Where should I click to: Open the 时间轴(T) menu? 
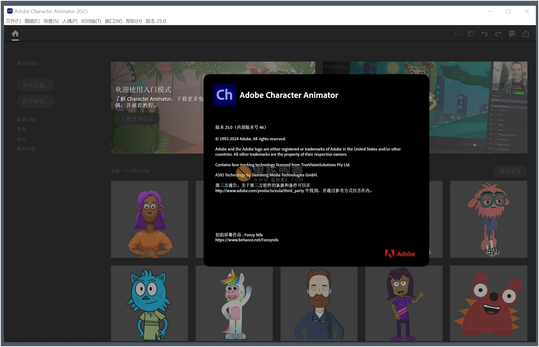click(91, 21)
